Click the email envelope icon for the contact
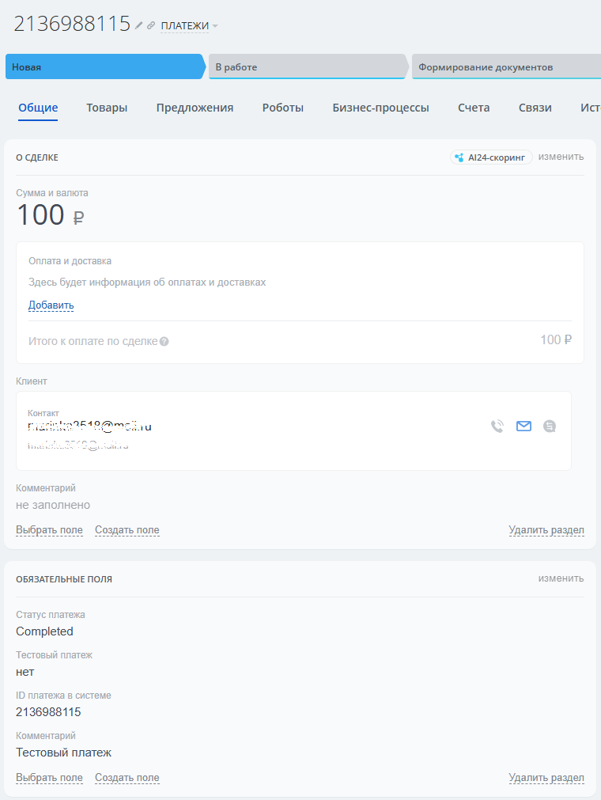The width and height of the screenshot is (601, 800). point(524,427)
